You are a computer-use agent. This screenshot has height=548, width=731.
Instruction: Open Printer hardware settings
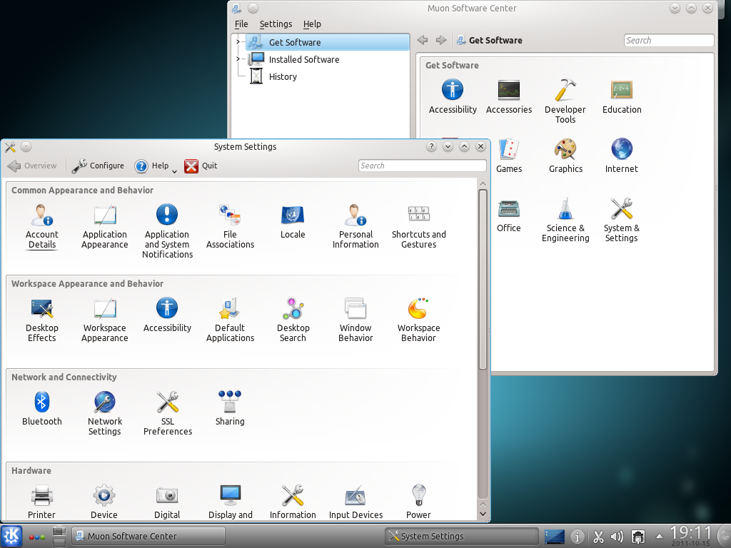pos(41,502)
